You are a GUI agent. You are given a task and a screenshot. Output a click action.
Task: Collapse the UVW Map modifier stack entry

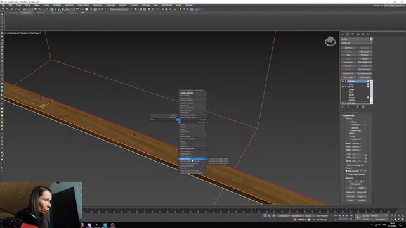tap(345, 82)
